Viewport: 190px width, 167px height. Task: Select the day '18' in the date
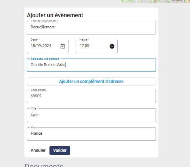[x=33, y=46]
